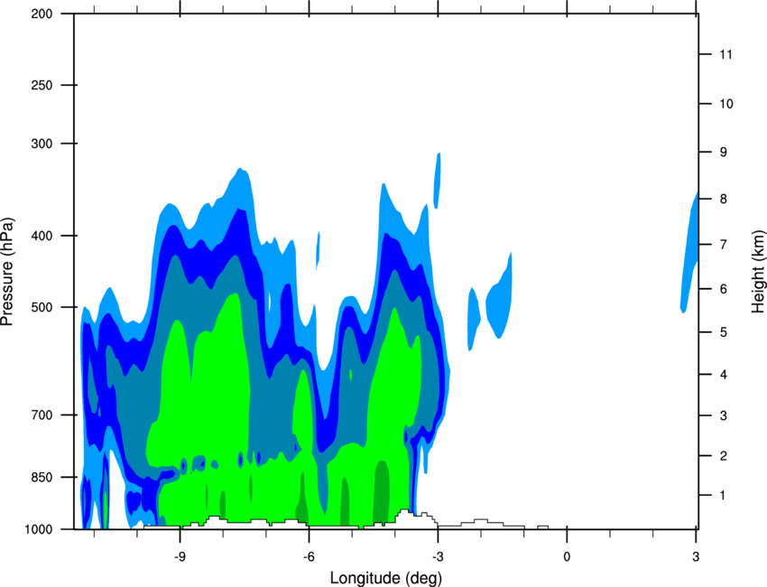The width and height of the screenshot is (767, 587).
Task: Click the 6 km height label
Action: 723,289
